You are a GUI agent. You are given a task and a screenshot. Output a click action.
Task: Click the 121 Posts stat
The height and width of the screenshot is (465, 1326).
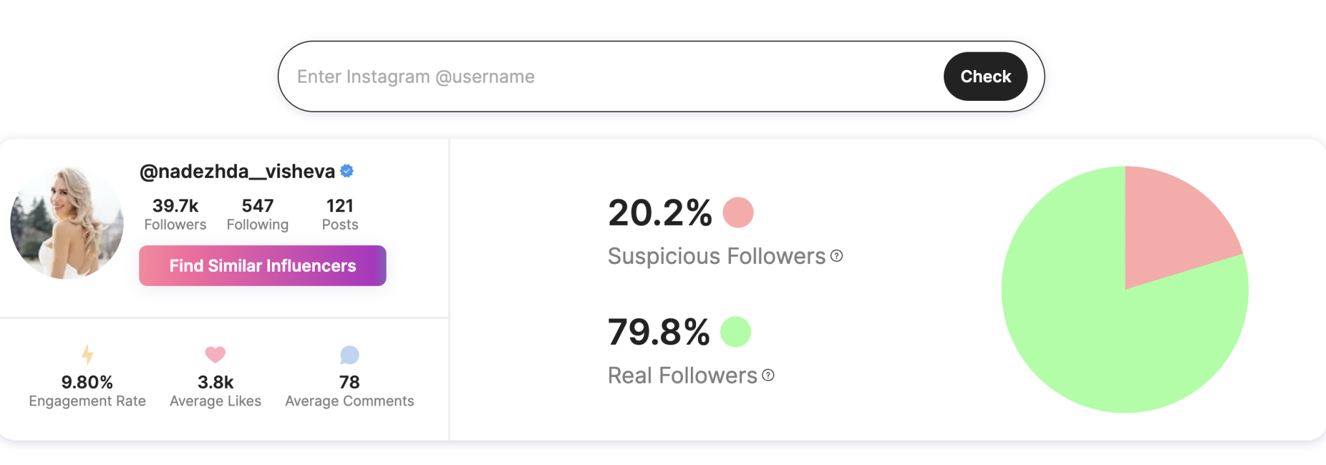point(340,214)
